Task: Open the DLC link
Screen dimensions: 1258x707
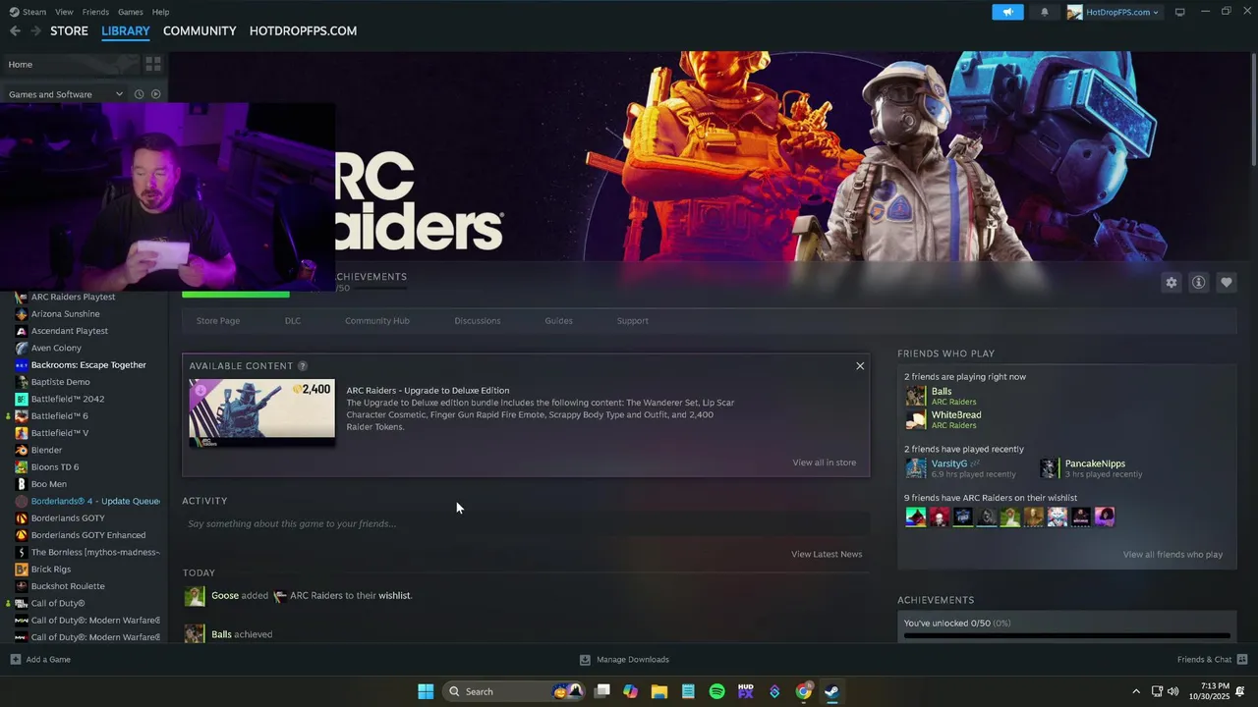Action: coord(293,321)
